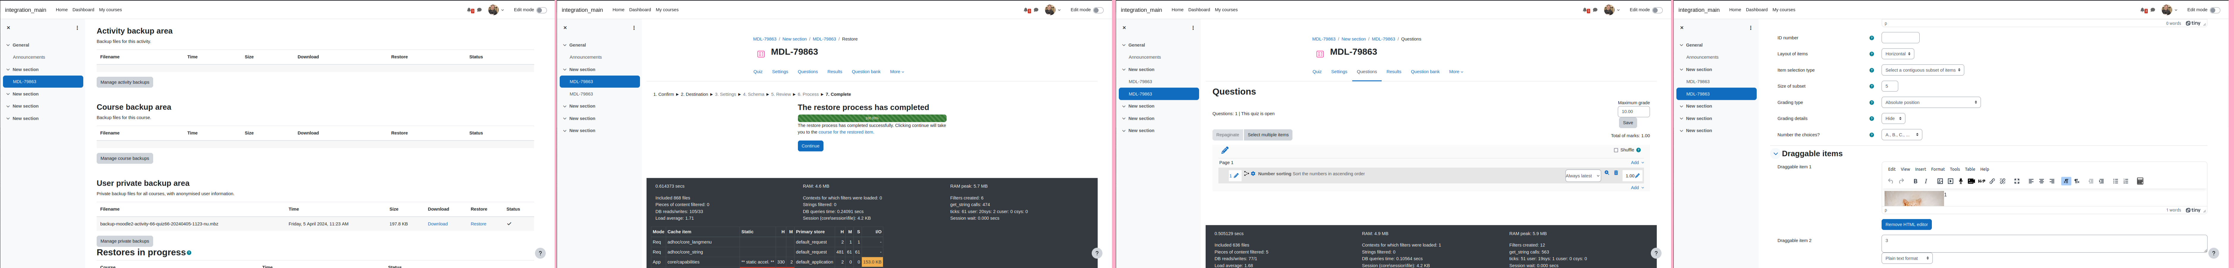This screenshot has width=2234, height=268.
Task: Collapse the Draggable items section
Action: click(1776, 154)
